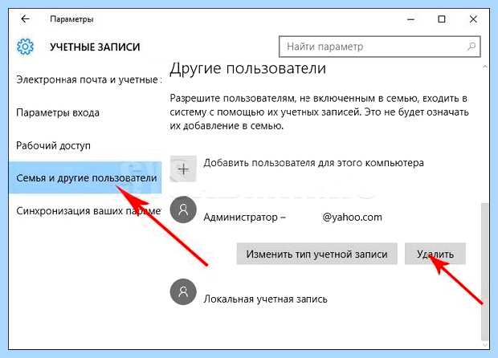Viewport: 498px width, 358px height.
Task: Click Добавить пользователя для этого компьютера
Action: click(x=313, y=163)
